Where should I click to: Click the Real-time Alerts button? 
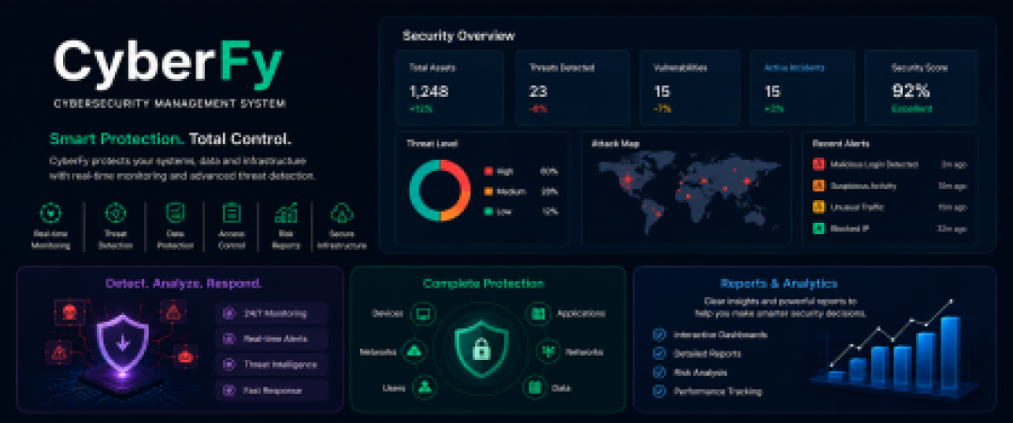coord(272,339)
